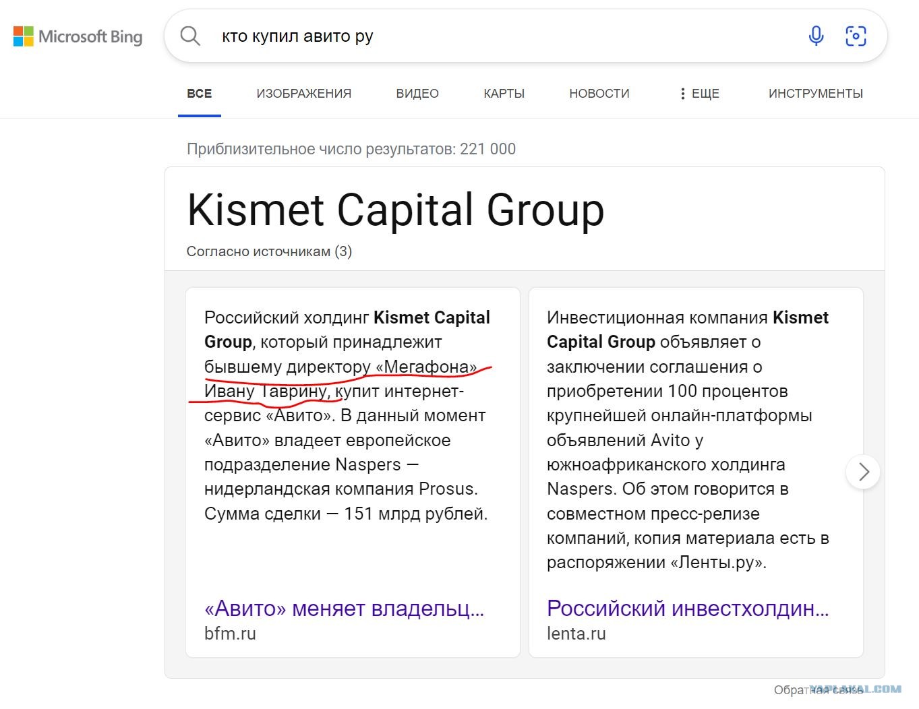Open visual search camera icon
This screenshot has height=709, width=919.
click(856, 36)
